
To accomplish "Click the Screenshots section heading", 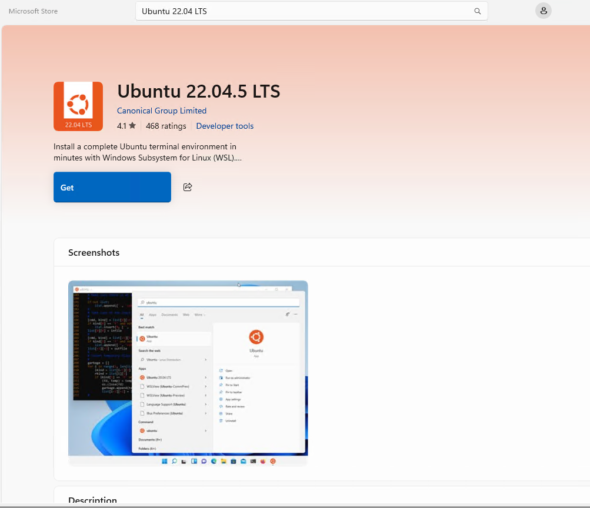I will (94, 253).
